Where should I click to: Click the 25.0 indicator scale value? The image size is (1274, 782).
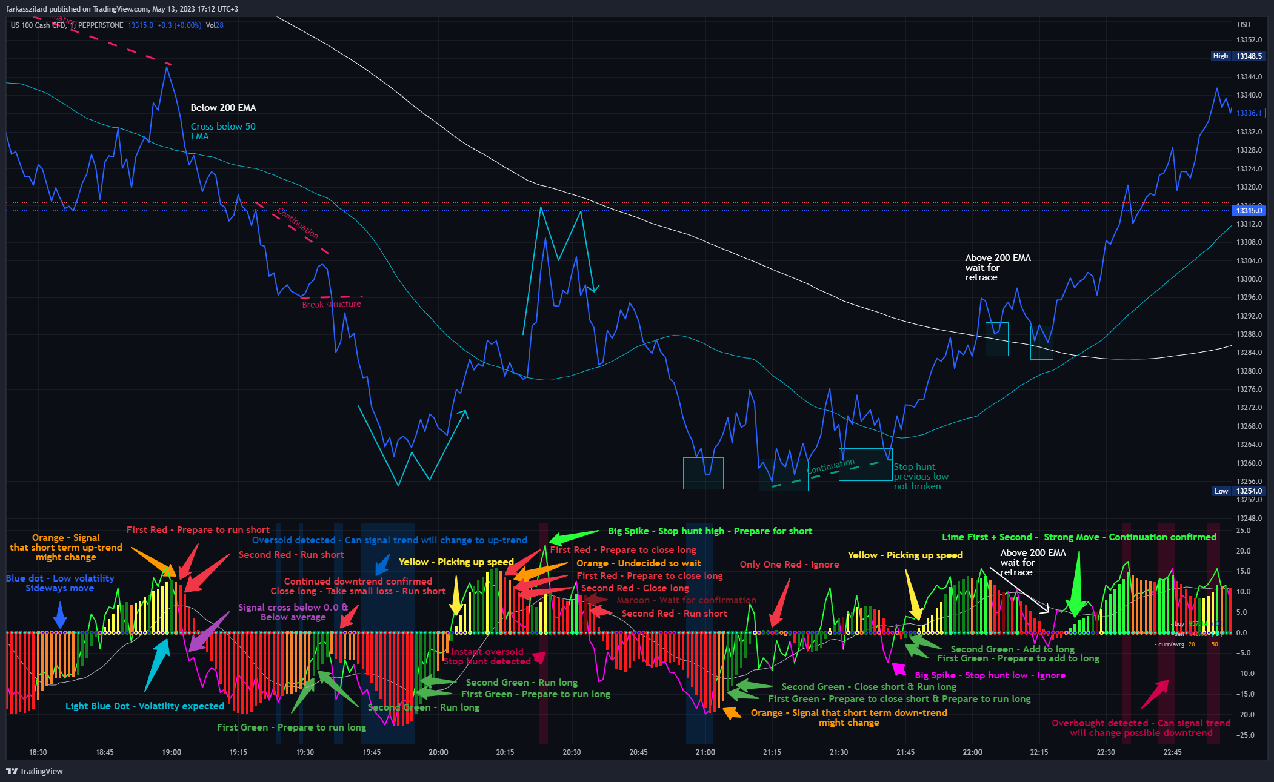(1243, 531)
